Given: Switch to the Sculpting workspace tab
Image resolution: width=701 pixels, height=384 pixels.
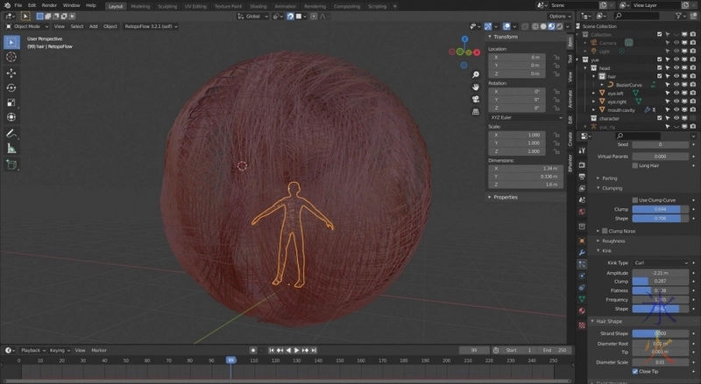Looking at the screenshot, I should (166, 5).
